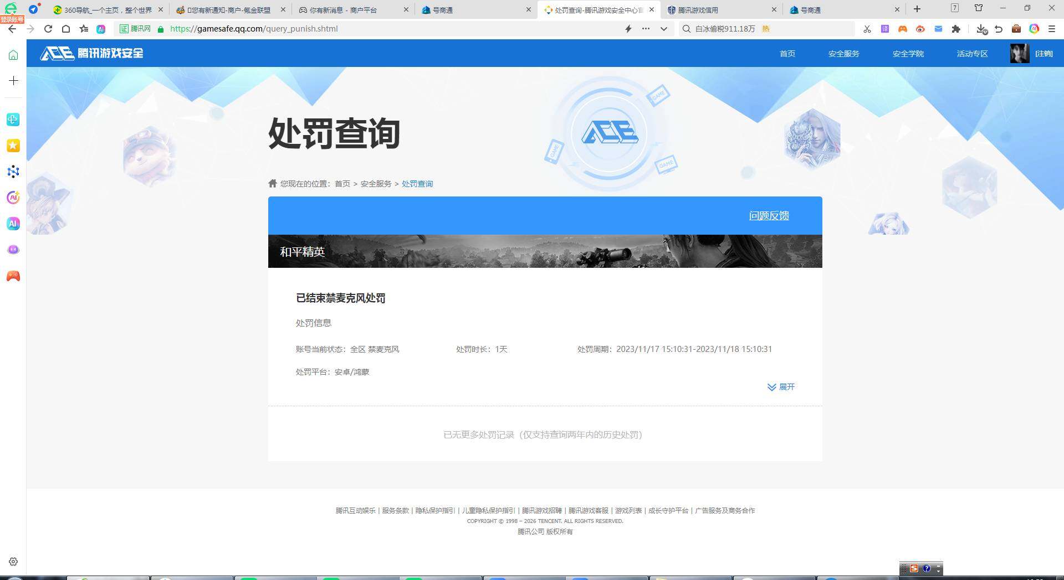Open sidebar red gamepad games icon
This screenshot has width=1064, height=580.
point(13,276)
